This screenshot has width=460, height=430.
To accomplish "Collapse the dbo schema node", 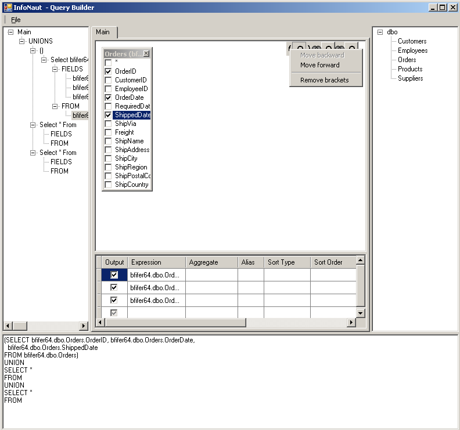I will [380, 32].
